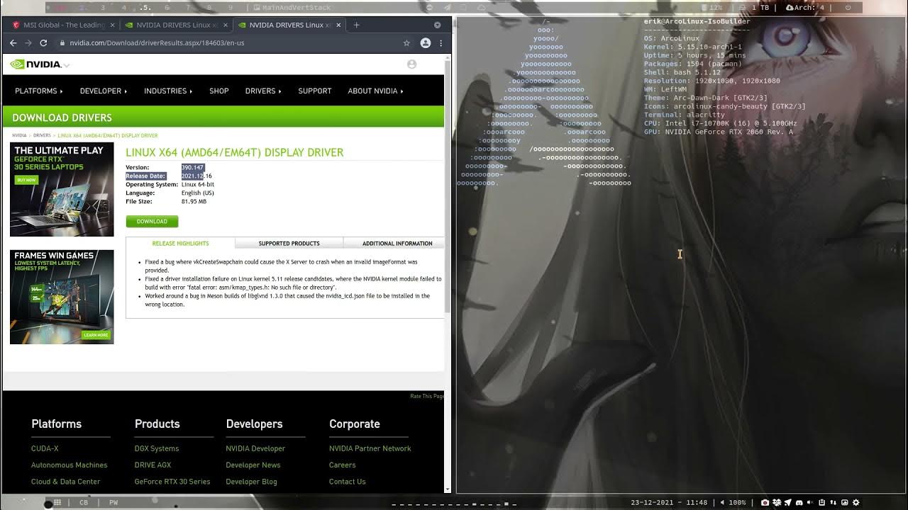
Task: Click the volume 100% indicator in bar
Action: [x=733, y=503]
